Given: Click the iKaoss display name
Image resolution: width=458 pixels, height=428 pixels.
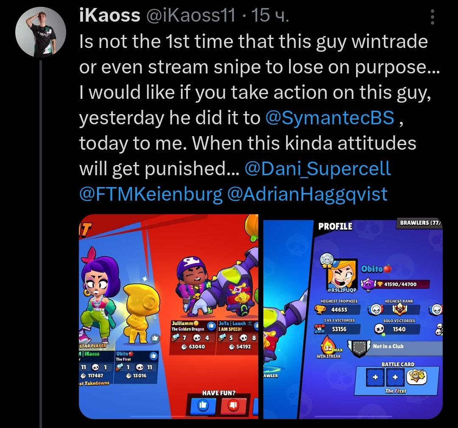Looking at the screenshot, I should coord(110,15).
